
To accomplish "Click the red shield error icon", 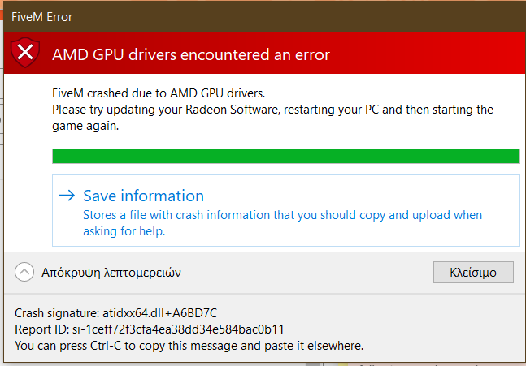I will point(26,54).
